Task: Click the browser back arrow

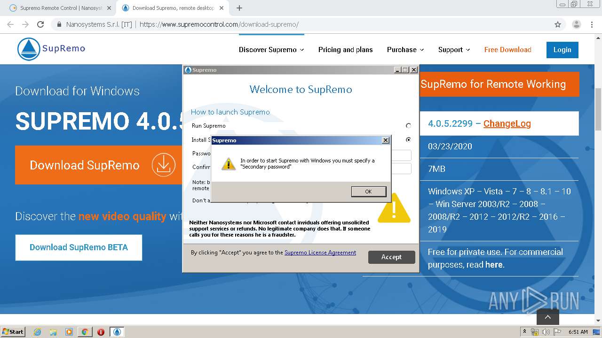Action: pos(10,24)
